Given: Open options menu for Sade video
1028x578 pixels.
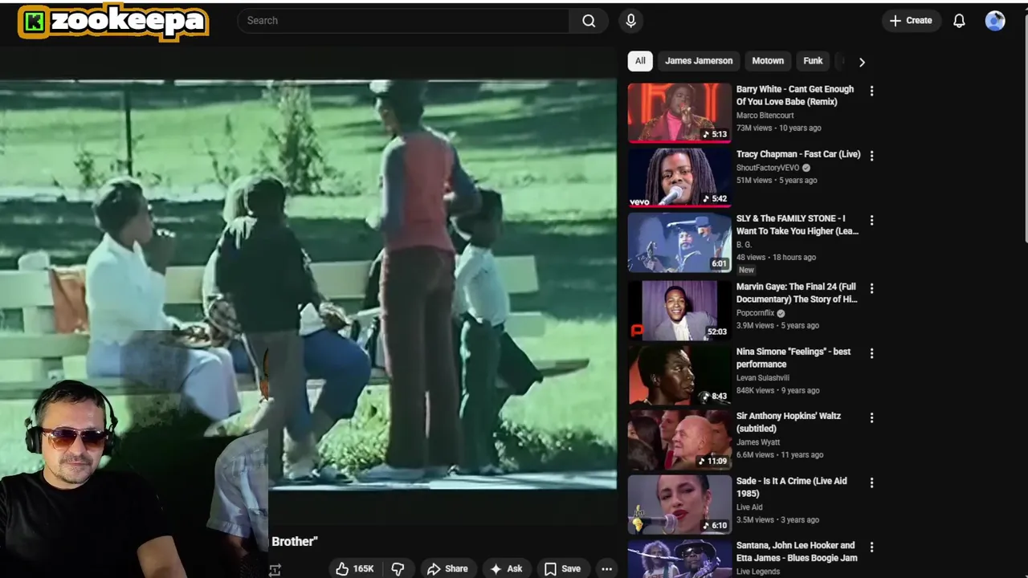Looking at the screenshot, I should click(x=871, y=482).
